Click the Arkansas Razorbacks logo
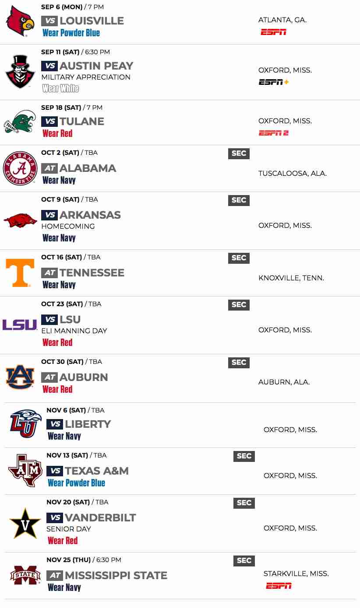Viewport: 360px width, 608px height. pos(20,220)
